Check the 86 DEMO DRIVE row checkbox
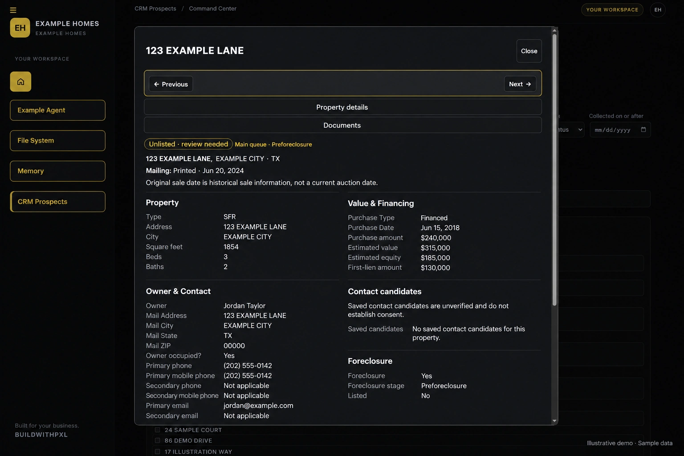 point(157,440)
